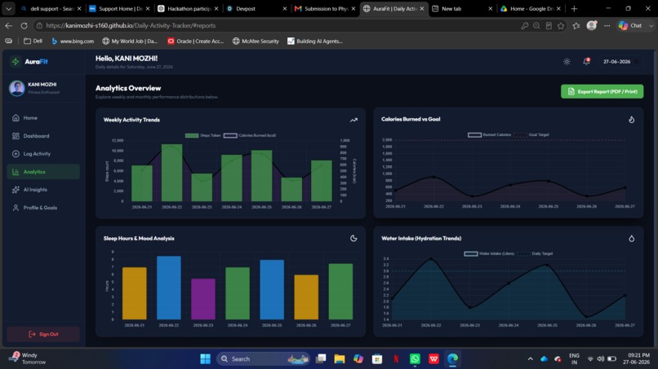Click flame icon in Calories Burned card
Viewport: 658px width, 369px height.
pos(631,120)
